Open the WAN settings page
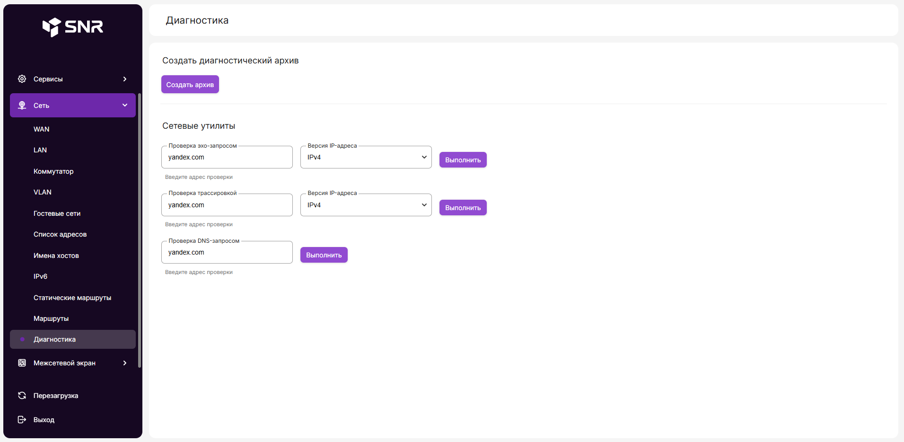Screen dimensions: 904x442 tap(42, 129)
